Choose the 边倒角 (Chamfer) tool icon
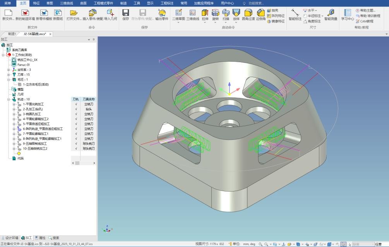The width and height of the screenshot is (389, 247). [261, 13]
